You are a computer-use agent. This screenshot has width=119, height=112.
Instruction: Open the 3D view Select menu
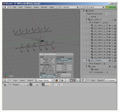click(x=22, y=80)
